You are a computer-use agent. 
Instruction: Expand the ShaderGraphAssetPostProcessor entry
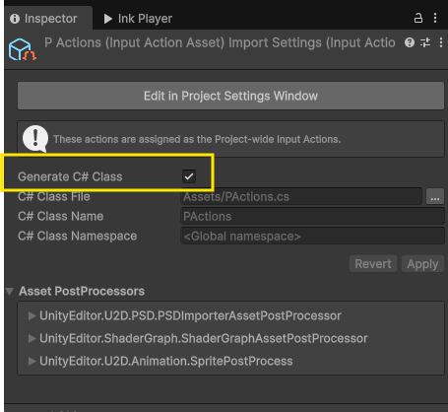click(x=32, y=338)
